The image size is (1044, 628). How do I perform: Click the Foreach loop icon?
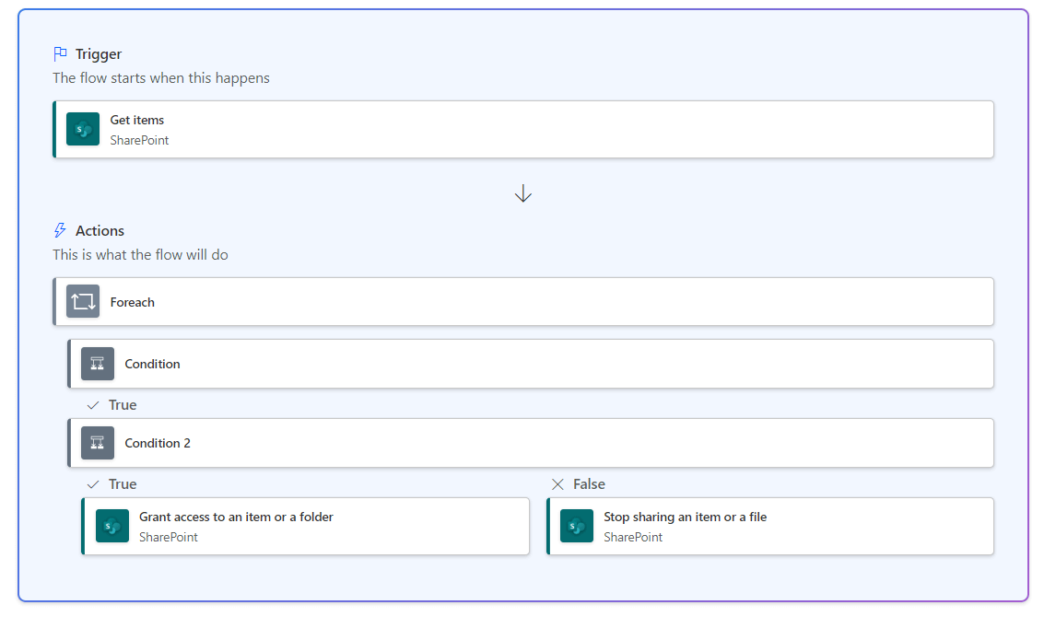[x=83, y=302]
